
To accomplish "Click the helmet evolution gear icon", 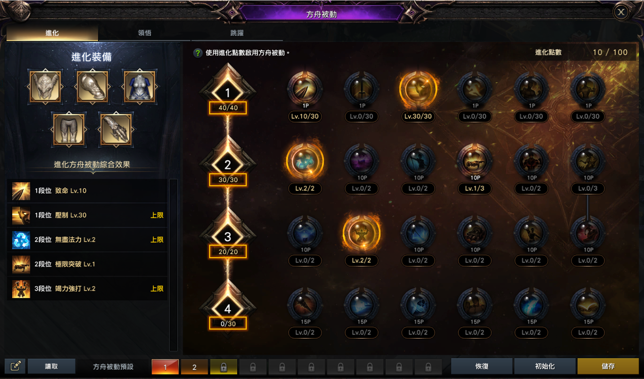I will tap(45, 87).
